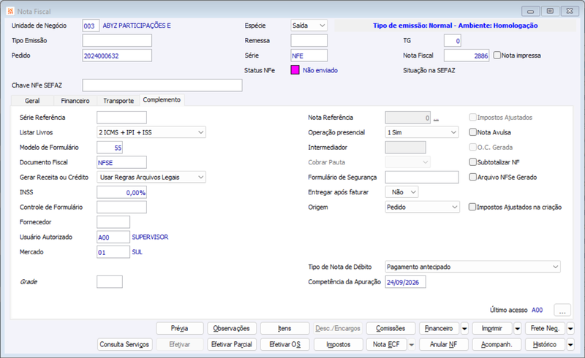Click the Financeiro button in bottom bar

(x=439, y=329)
